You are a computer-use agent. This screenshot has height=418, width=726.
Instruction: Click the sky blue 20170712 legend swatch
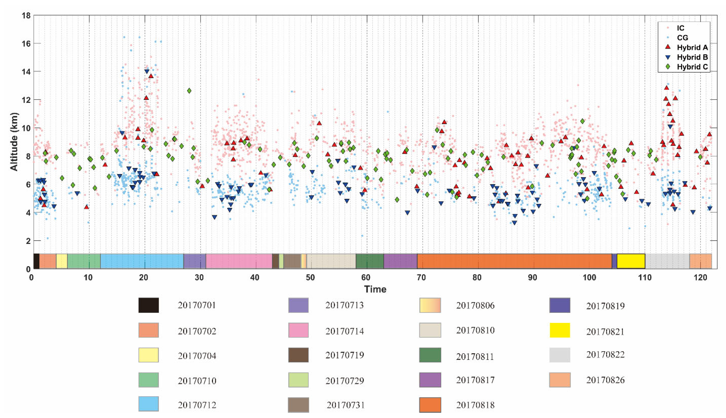point(148,404)
